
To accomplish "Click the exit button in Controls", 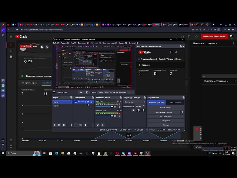I will point(166,125).
